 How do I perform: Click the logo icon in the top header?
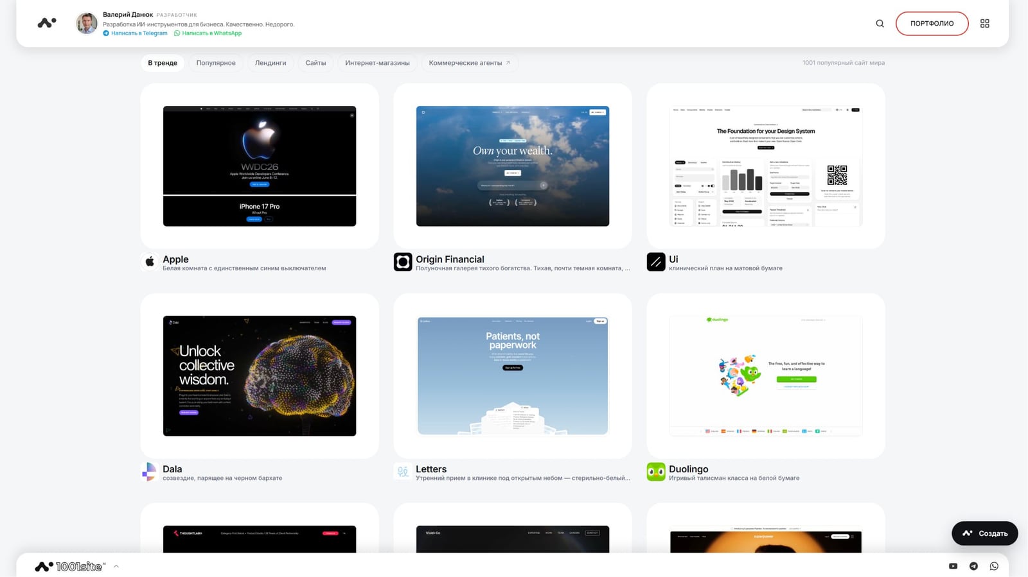pos(47,23)
